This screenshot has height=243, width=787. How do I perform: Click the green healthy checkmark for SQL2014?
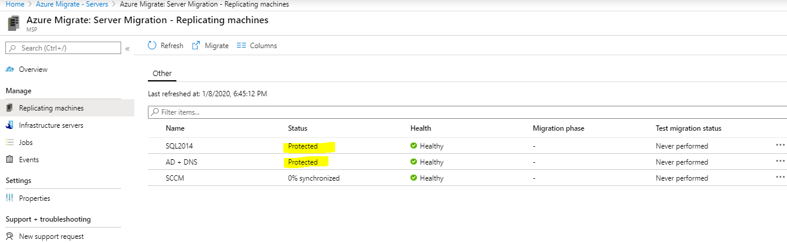coord(413,146)
